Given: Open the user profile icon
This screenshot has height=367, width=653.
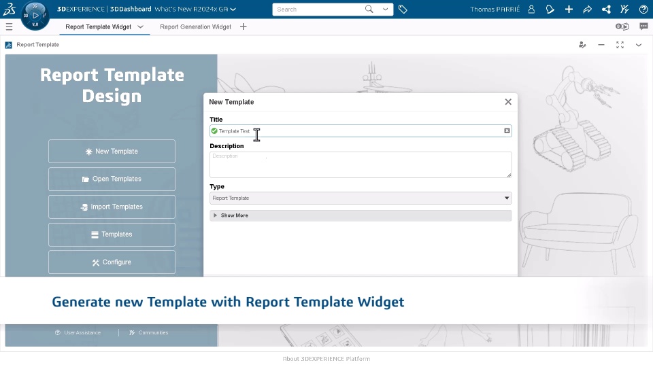Looking at the screenshot, I should click(x=531, y=9).
